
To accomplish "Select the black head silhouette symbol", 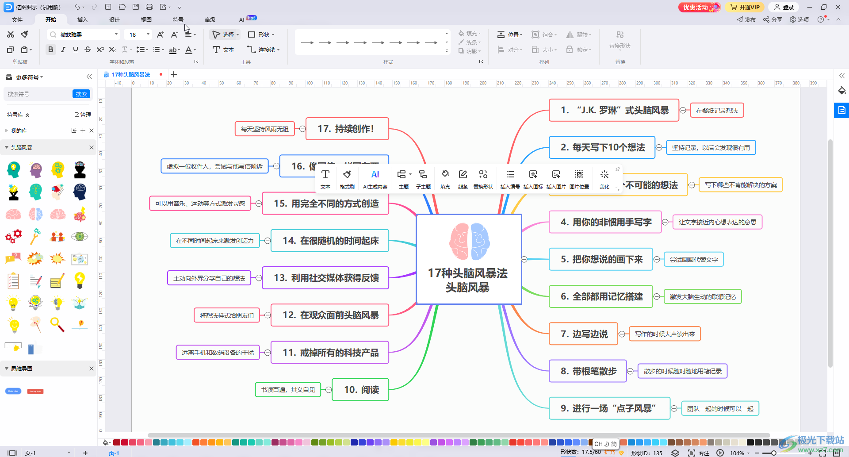I will point(80,170).
